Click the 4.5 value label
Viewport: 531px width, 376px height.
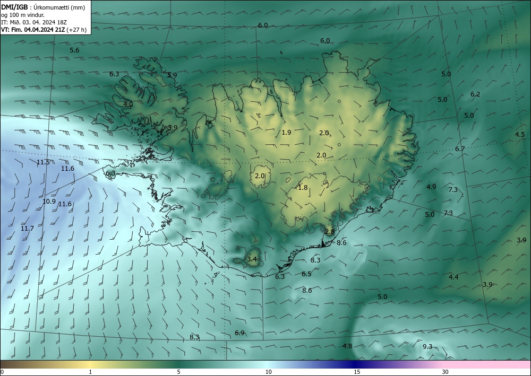520,135
